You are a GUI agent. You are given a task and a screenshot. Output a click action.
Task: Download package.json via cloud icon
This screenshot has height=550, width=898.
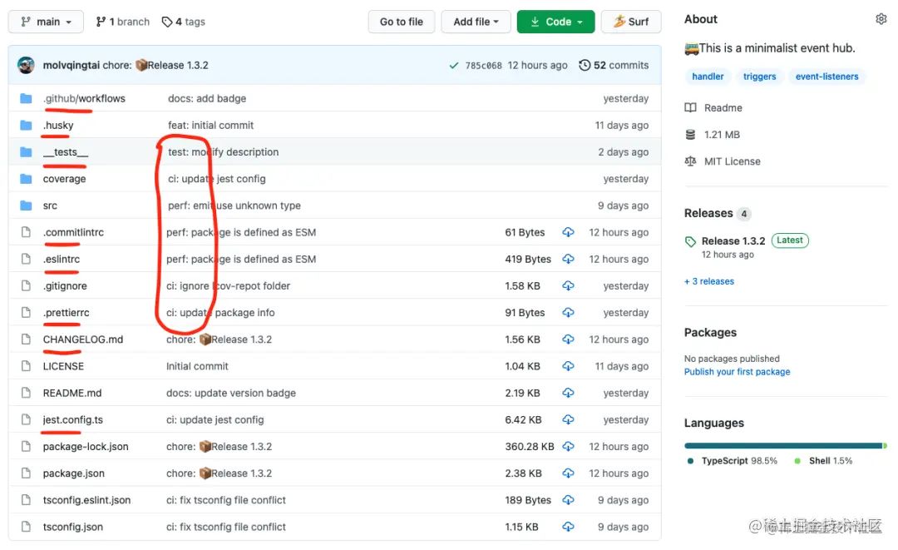click(568, 473)
